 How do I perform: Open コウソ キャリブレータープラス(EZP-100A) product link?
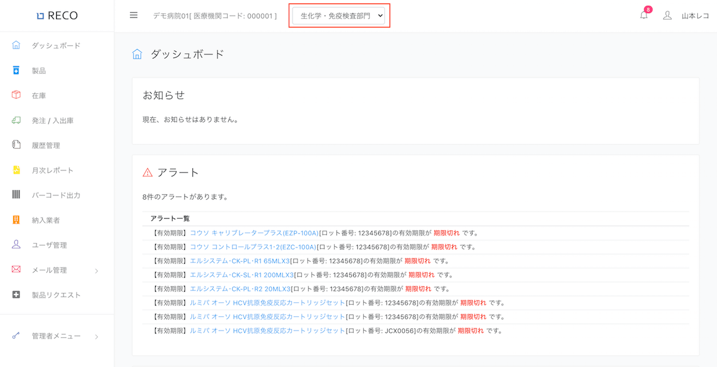(x=254, y=233)
